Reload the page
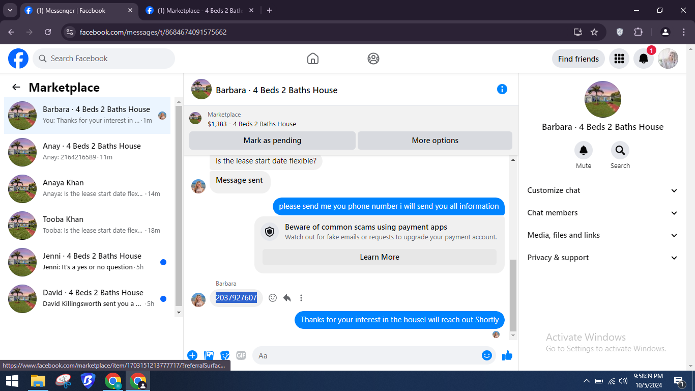Viewport: 695px width, 391px height. pos(48,32)
